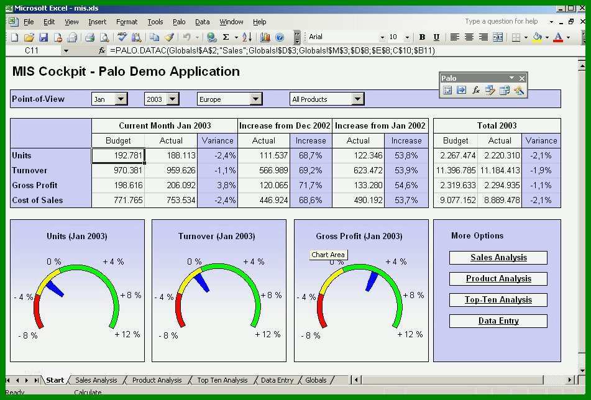Click the Gross Profit gauge chart

pos(361,291)
